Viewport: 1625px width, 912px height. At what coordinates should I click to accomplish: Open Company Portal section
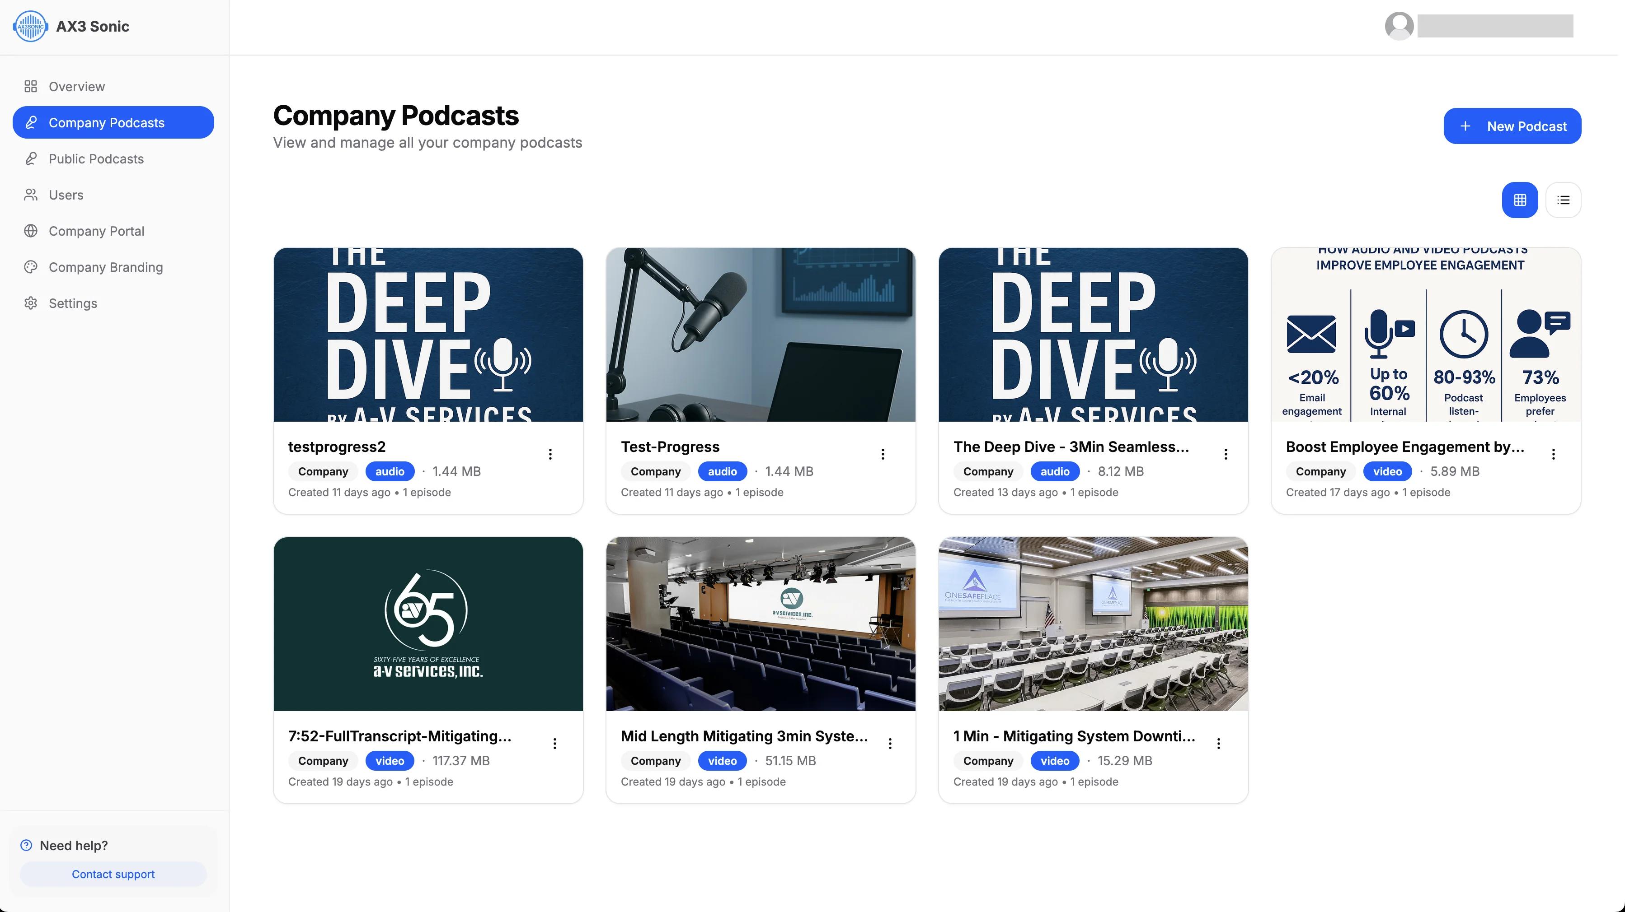coord(113,231)
